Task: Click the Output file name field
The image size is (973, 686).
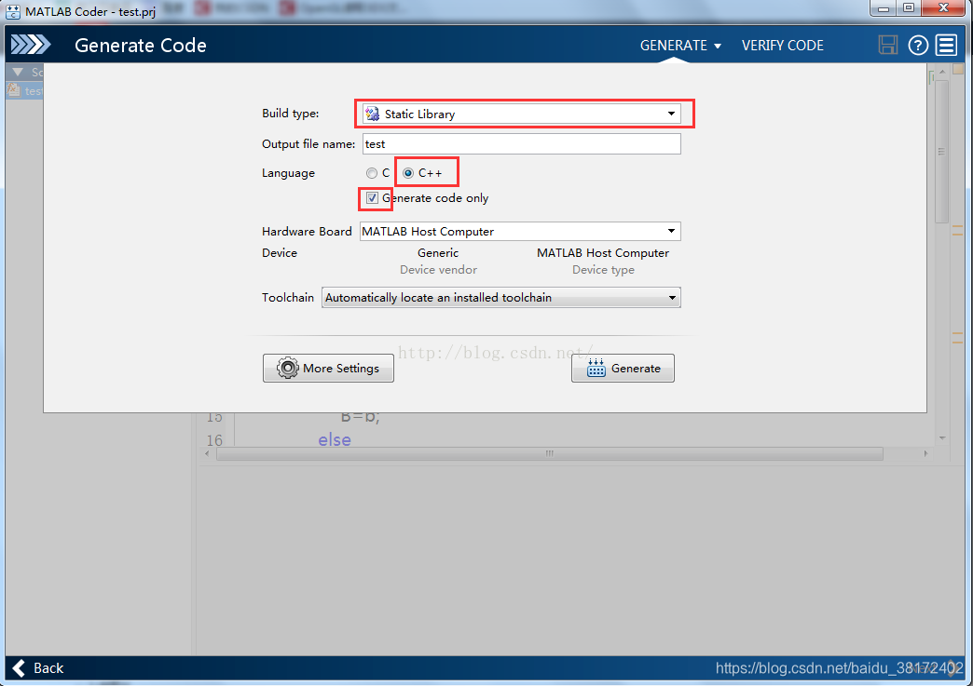Action: [521, 144]
